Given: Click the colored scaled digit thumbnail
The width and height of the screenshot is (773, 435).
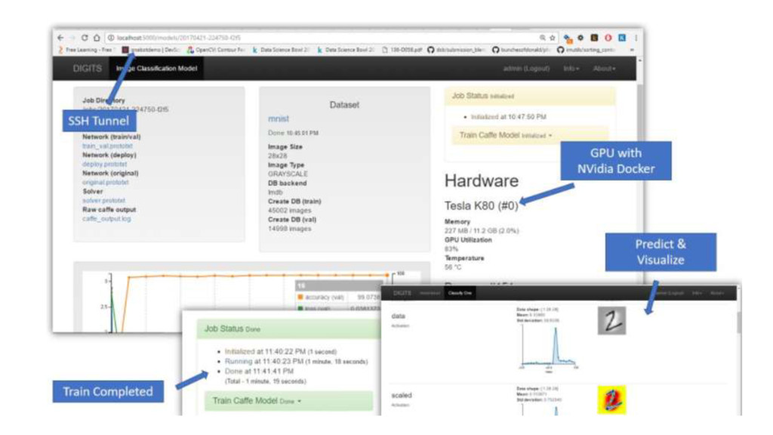Looking at the screenshot, I should 611,400.
